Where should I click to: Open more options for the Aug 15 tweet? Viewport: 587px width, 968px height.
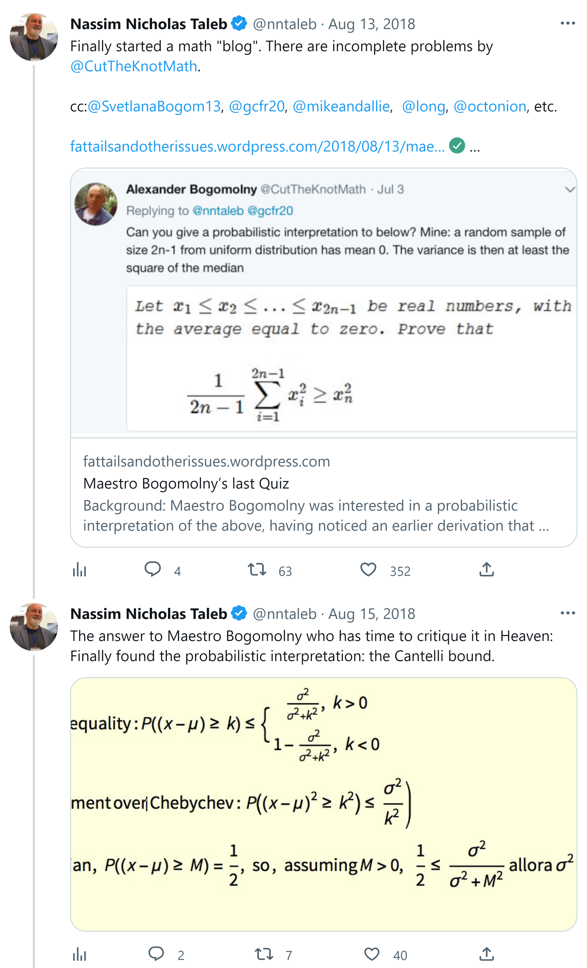click(567, 613)
